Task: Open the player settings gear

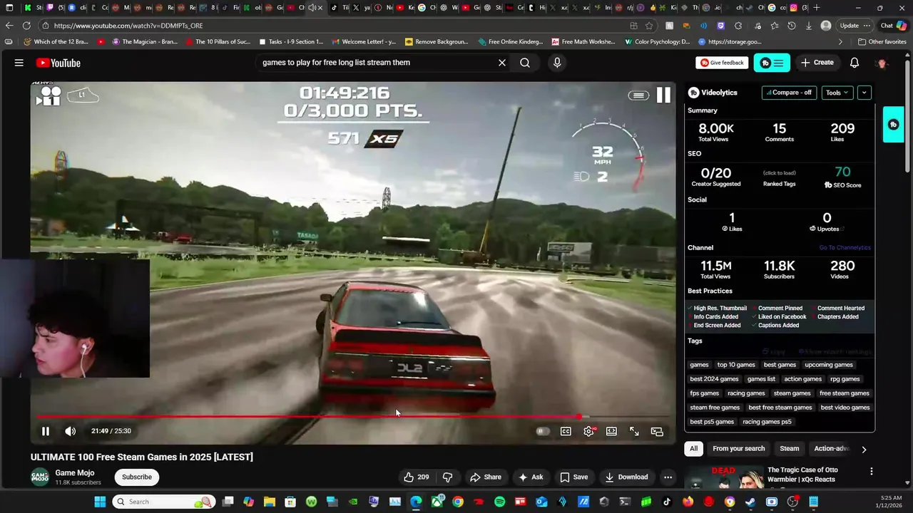Action: (588, 431)
